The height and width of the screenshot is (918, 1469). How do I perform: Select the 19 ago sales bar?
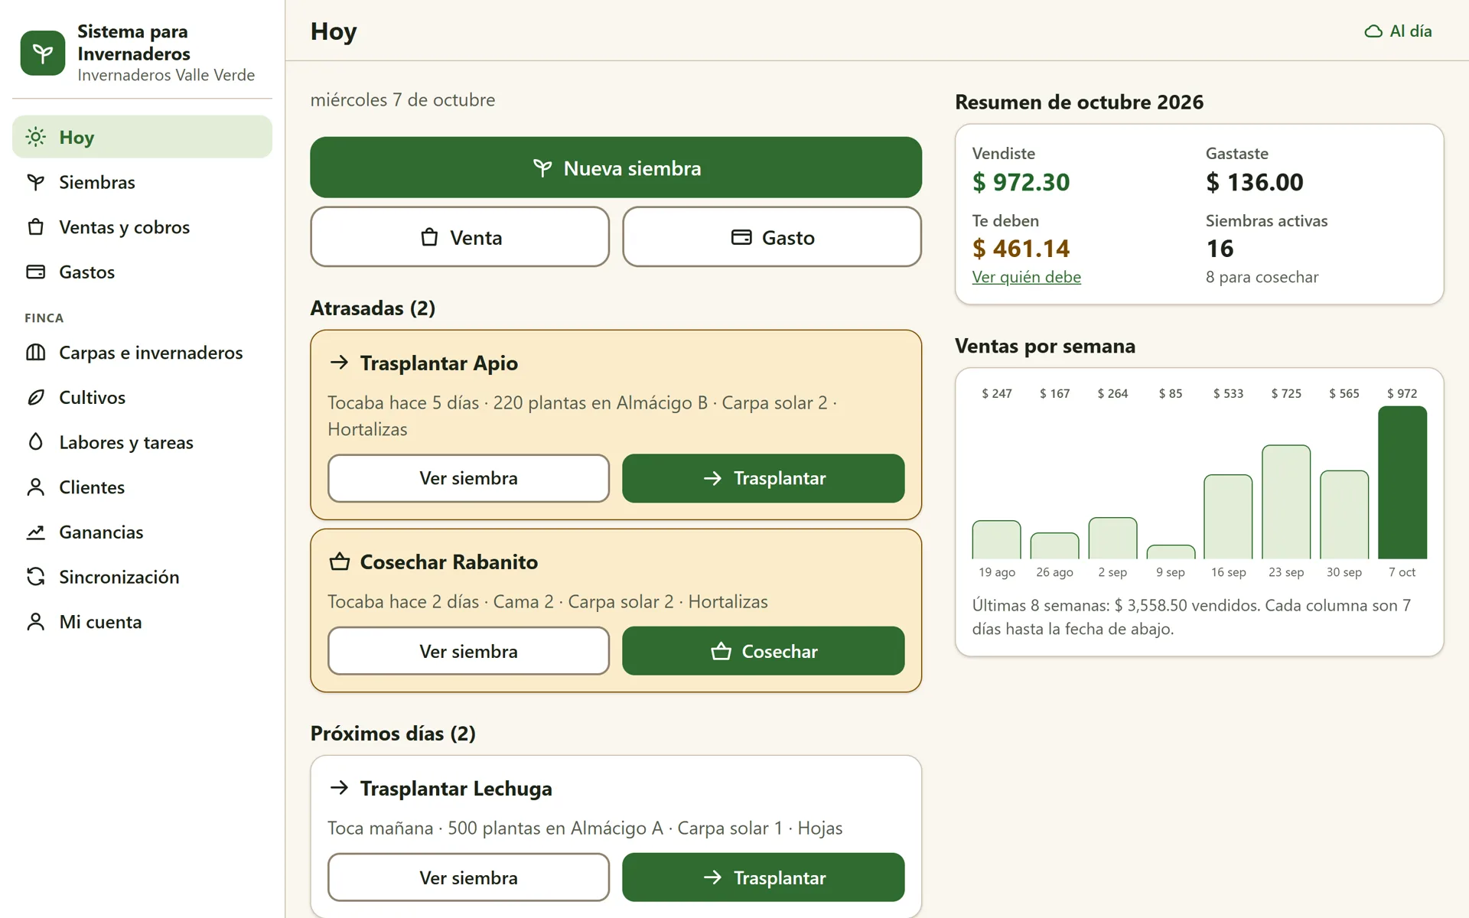[x=996, y=540]
